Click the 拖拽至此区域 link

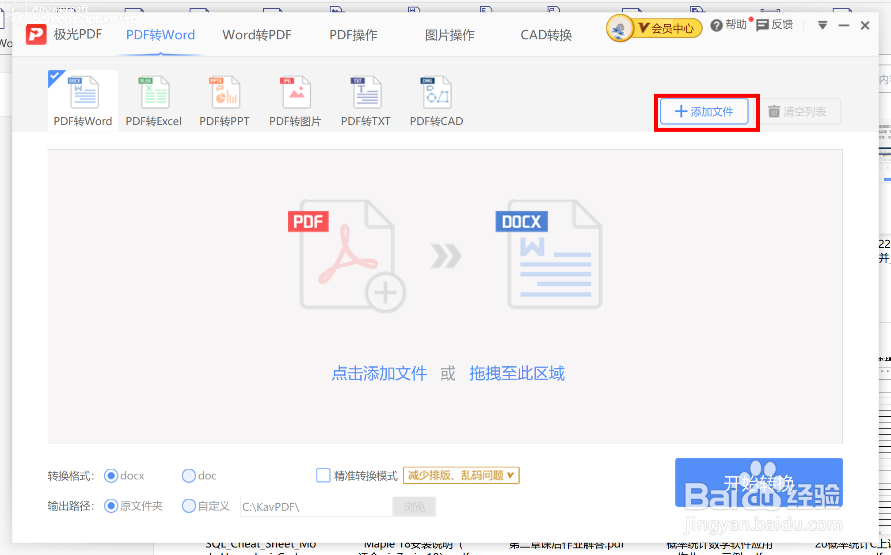tap(517, 373)
